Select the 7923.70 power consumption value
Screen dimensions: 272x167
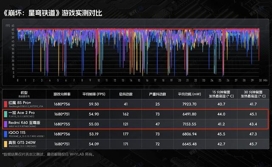click(190, 104)
